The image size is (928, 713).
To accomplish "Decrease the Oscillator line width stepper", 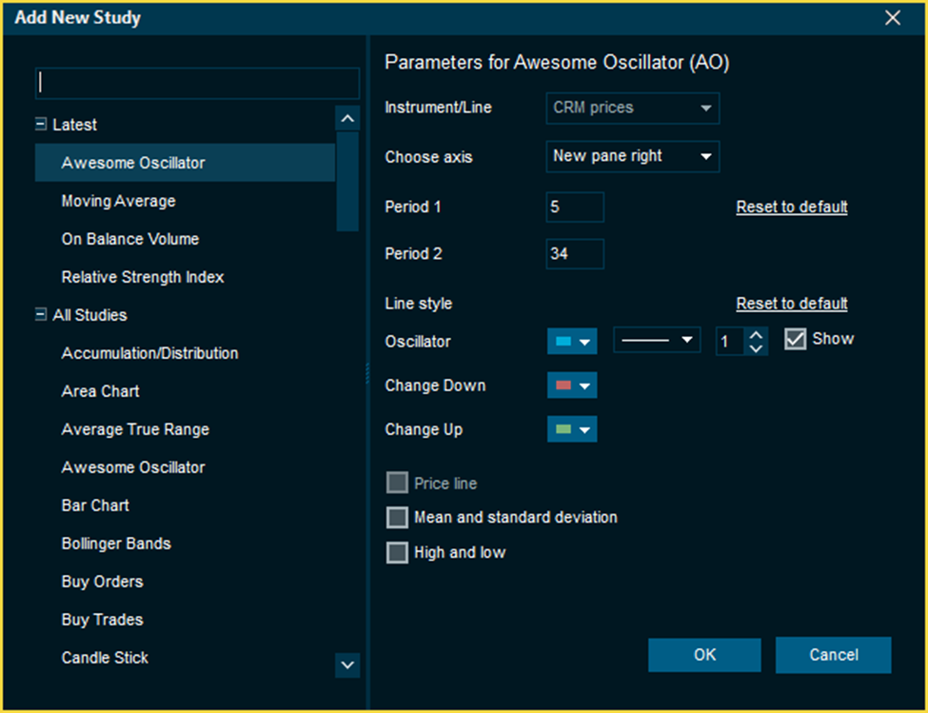I will pyautogui.click(x=756, y=347).
